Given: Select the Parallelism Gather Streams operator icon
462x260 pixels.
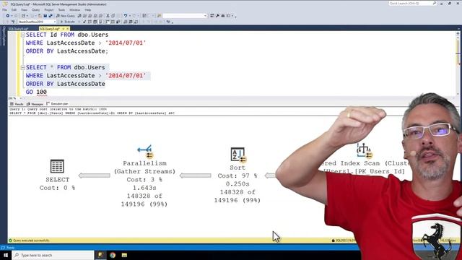Looking at the screenshot, I should [x=145, y=151].
